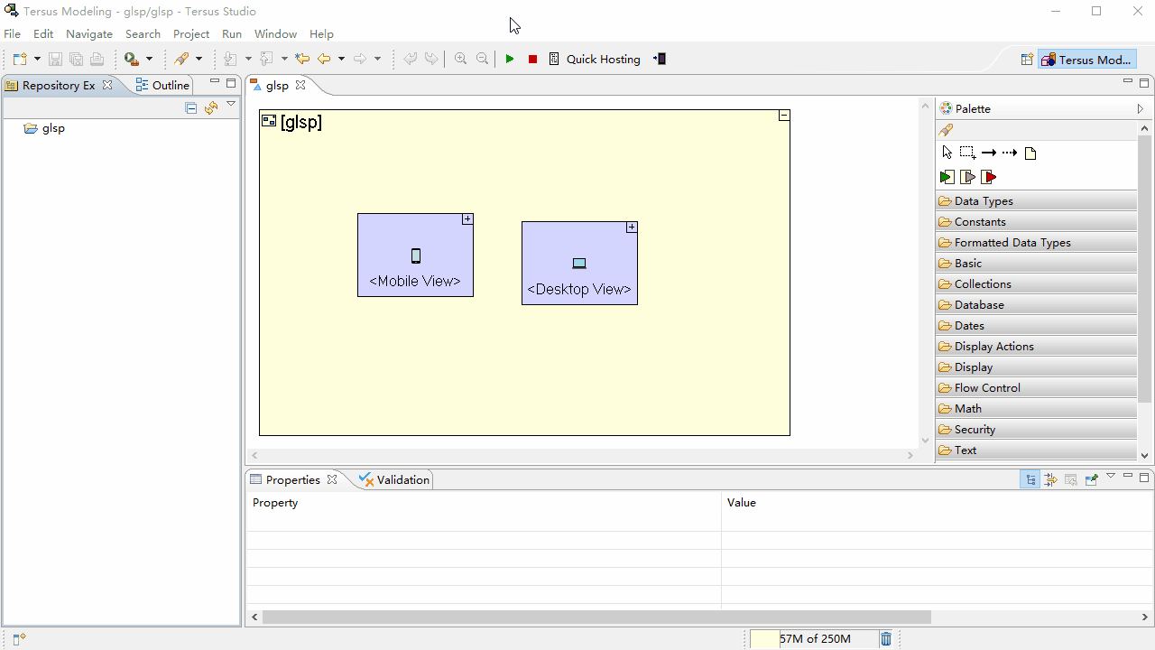Click the Print toolbar icon
The width and height of the screenshot is (1155, 650).
[x=97, y=59]
